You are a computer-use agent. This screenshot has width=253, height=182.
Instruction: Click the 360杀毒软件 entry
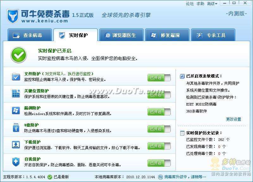point(196,111)
